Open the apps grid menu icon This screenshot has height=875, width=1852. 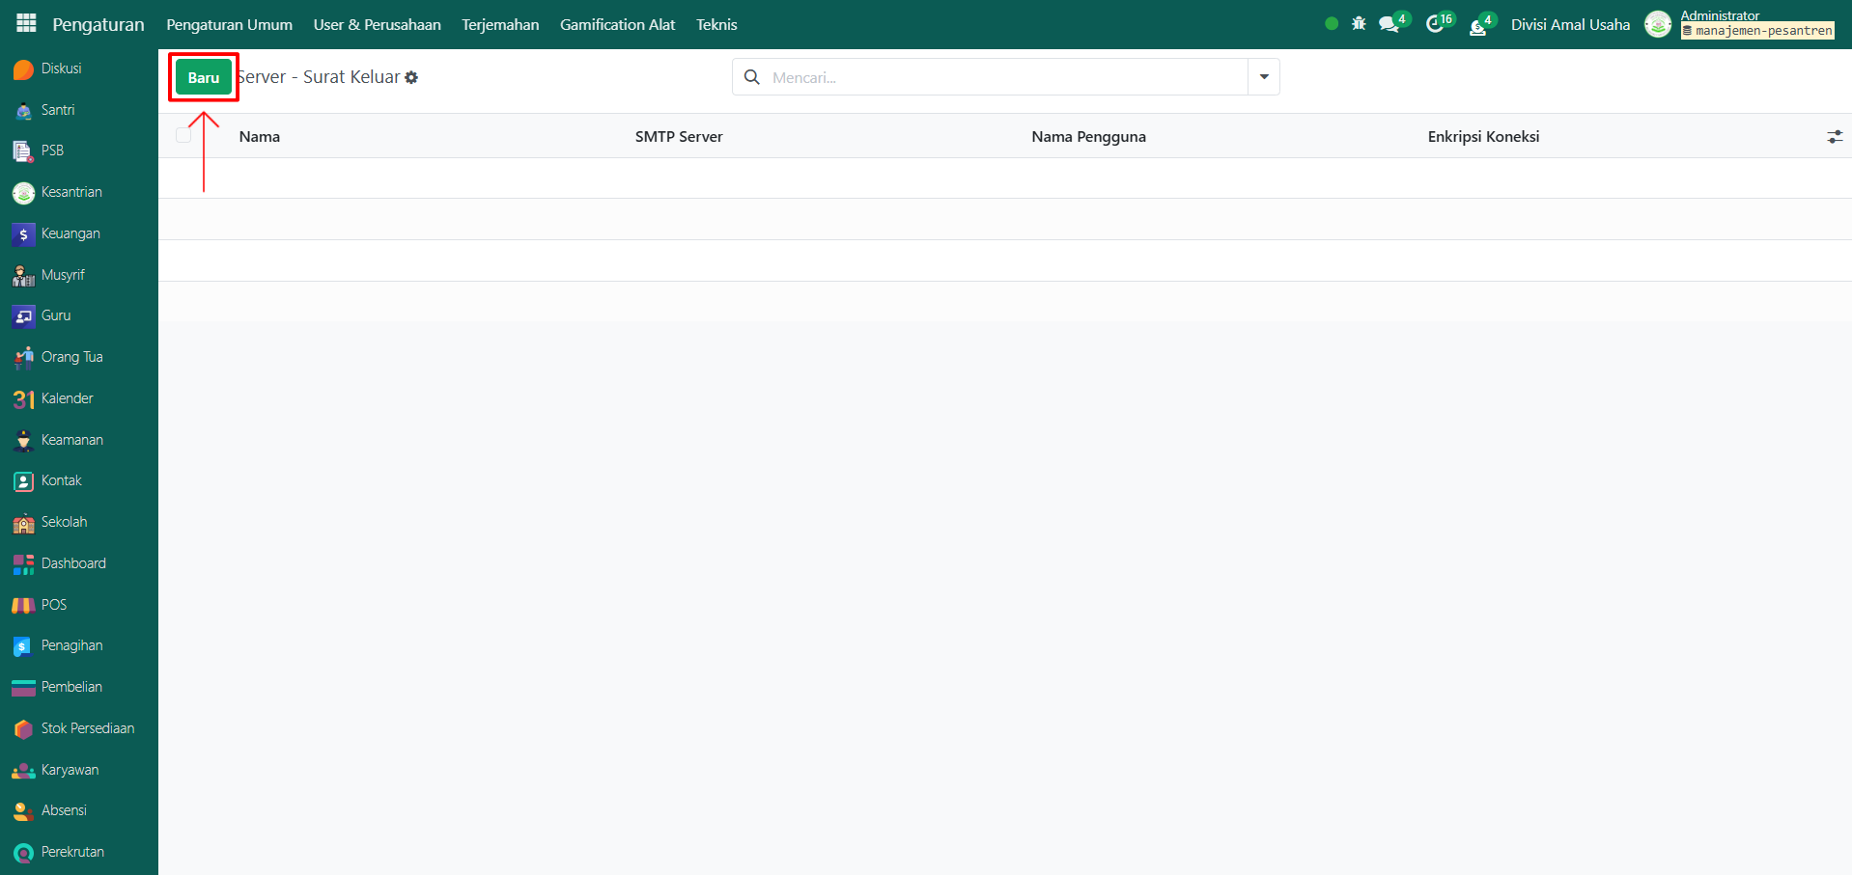pos(26,23)
